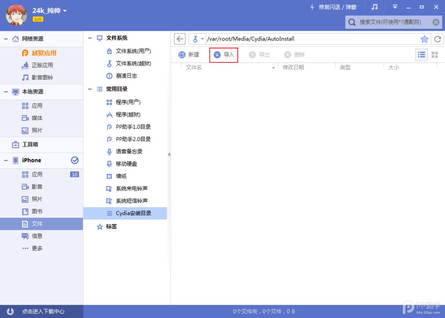Open iPhone 照片 section
Image resolution: width=445 pixels, height=318 pixels.
(41, 199)
